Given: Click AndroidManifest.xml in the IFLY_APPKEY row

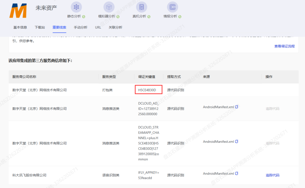Looking at the screenshot, I should click(x=218, y=173).
